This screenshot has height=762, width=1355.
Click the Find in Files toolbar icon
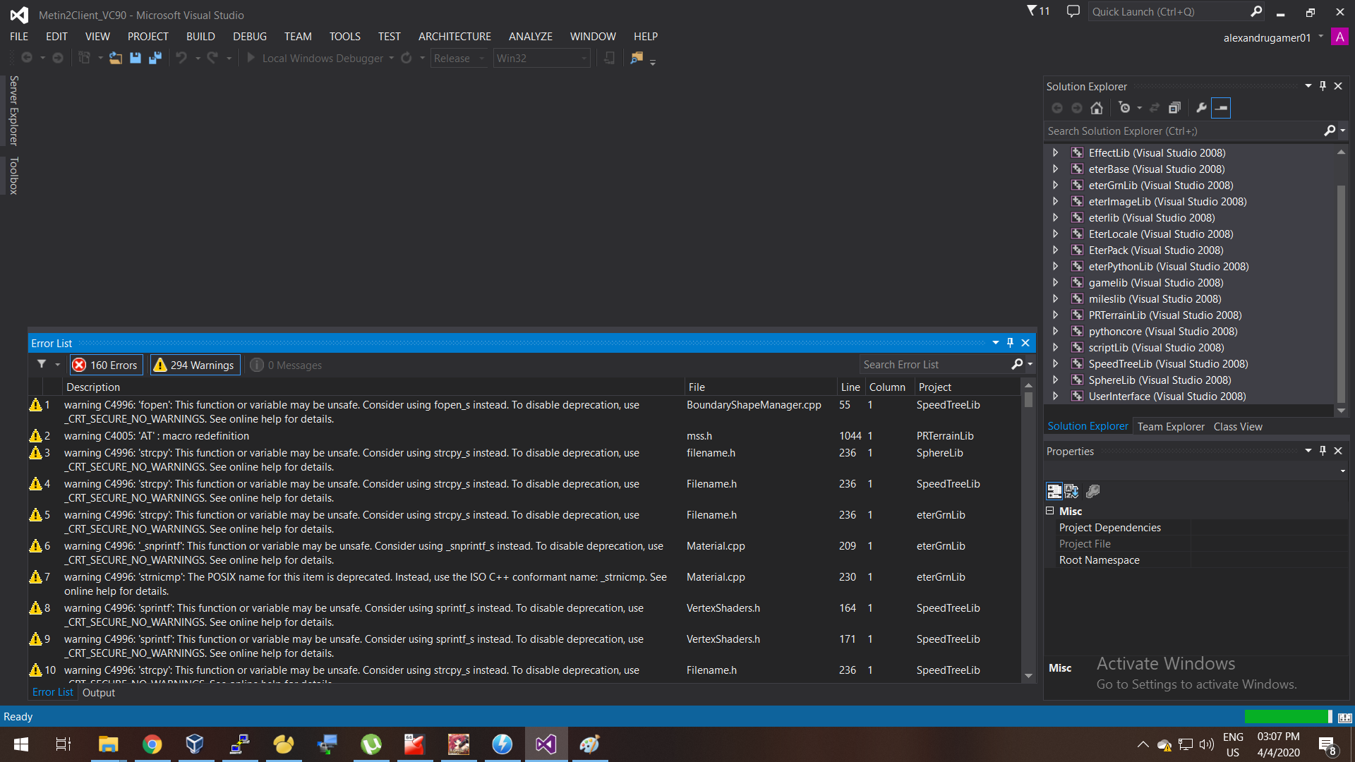637,58
